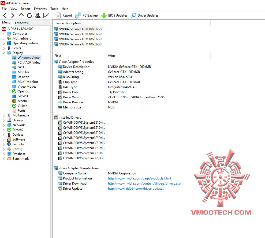Click the Fonts icon in tree
This screenshot has height=238, width=265.
14,111
